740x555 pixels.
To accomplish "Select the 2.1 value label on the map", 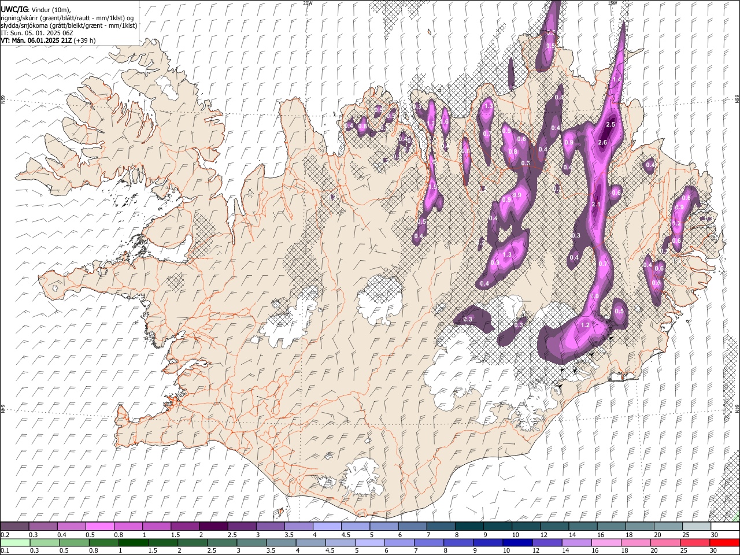I will (x=597, y=204).
